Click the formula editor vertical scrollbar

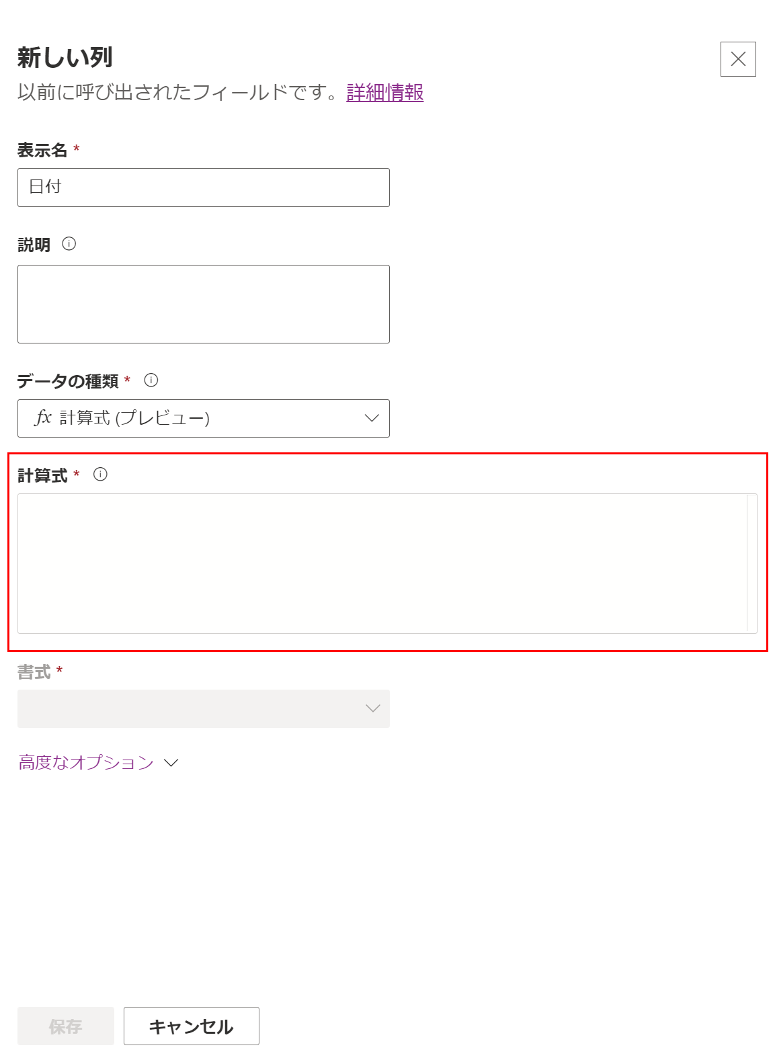tap(752, 563)
